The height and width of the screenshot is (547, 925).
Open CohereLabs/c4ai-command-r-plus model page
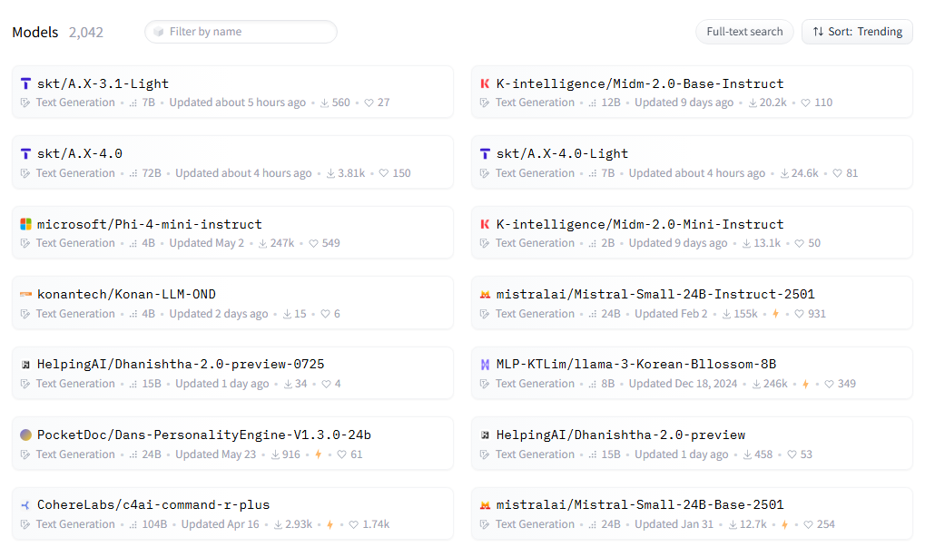(x=153, y=505)
